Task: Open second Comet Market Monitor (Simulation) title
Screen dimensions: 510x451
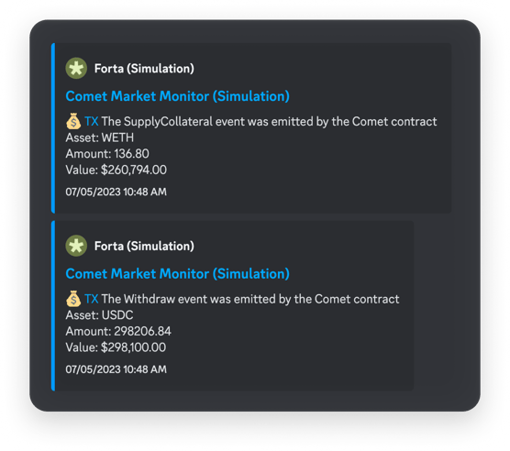Action: tap(178, 273)
